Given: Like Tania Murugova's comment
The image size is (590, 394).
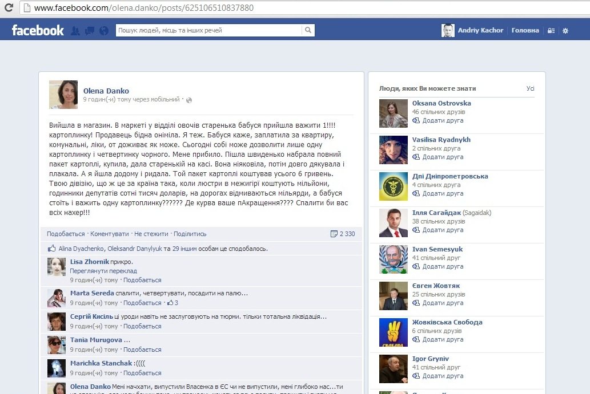Looking at the screenshot, I should [x=142, y=350].
